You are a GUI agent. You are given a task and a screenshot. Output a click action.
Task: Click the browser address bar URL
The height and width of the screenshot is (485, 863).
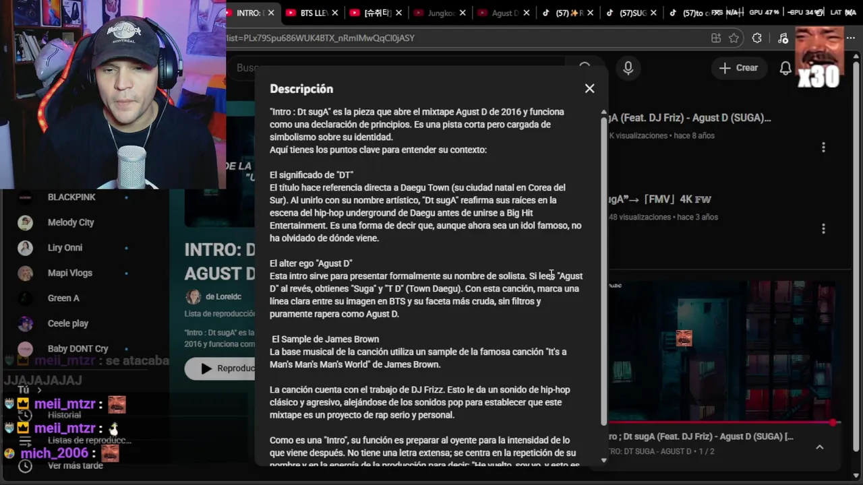(x=320, y=38)
